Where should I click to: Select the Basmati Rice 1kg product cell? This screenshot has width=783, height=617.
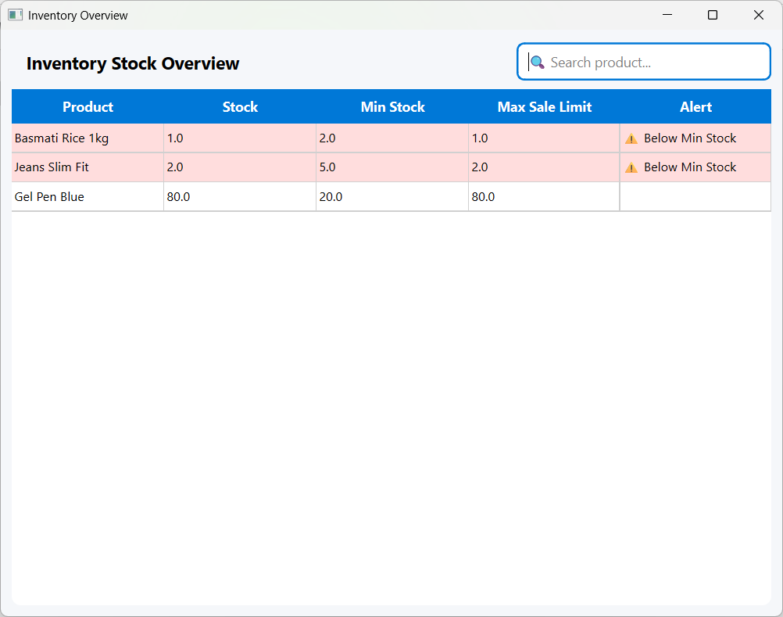tap(62, 138)
